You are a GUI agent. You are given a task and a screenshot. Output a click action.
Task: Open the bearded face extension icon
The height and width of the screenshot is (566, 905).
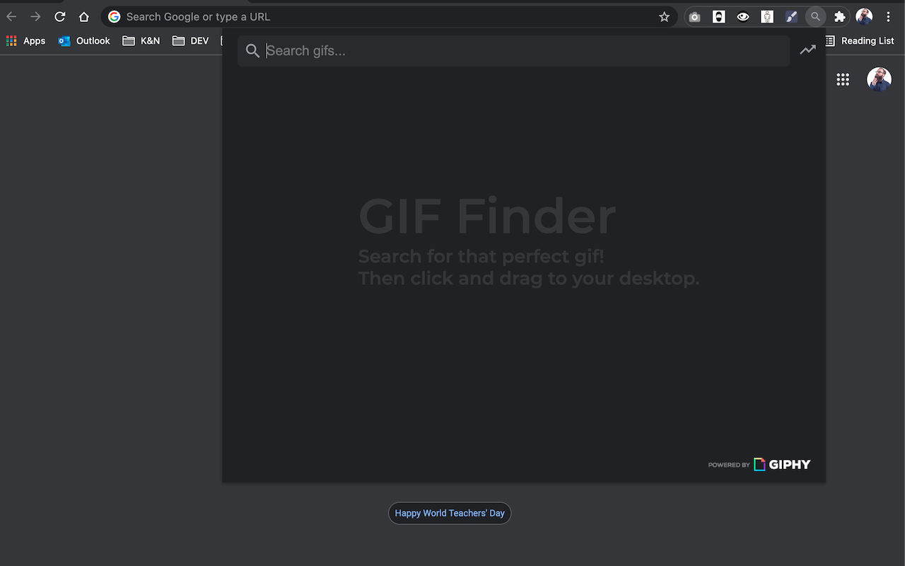click(719, 16)
